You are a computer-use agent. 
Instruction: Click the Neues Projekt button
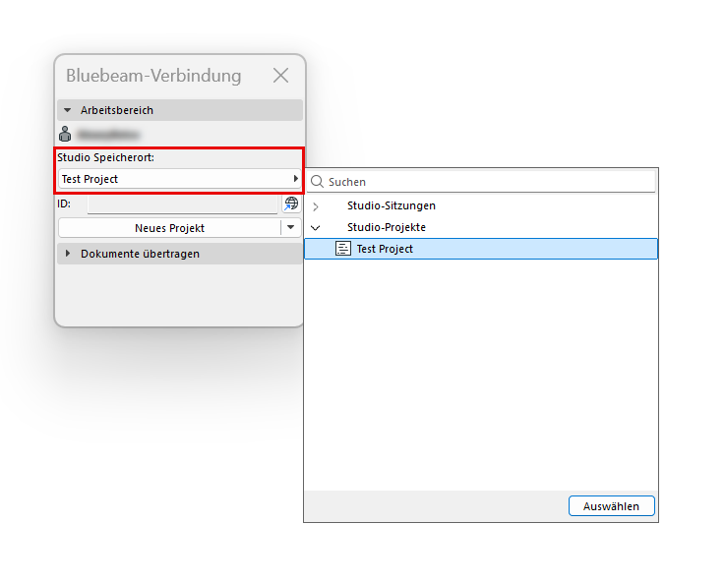(x=169, y=228)
